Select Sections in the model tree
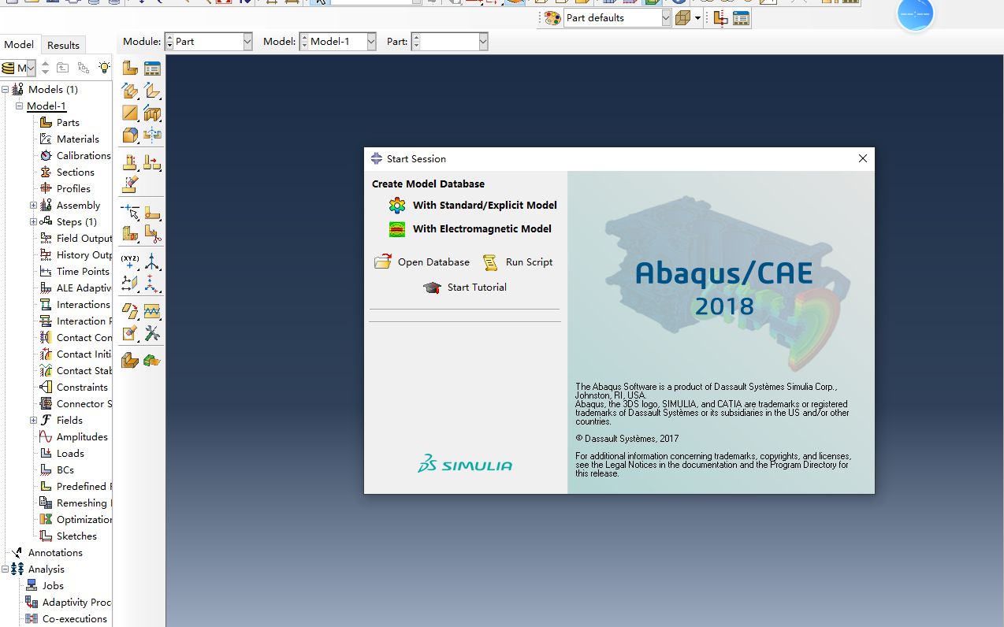Viewport: 1004px width, 627px height. (x=75, y=172)
